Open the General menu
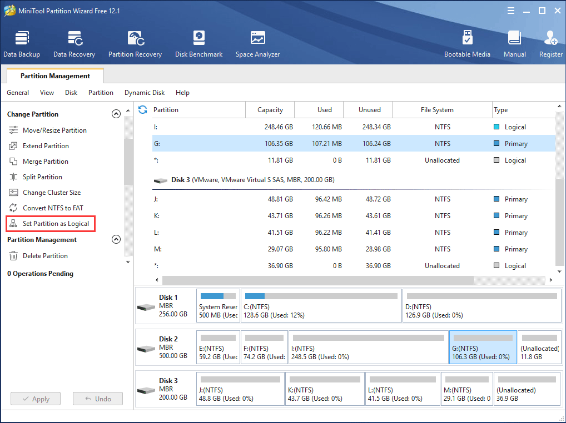566x423 pixels. [18, 93]
